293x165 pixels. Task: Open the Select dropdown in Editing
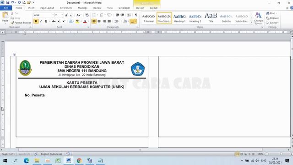pyautogui.click(x=272, y=22)
